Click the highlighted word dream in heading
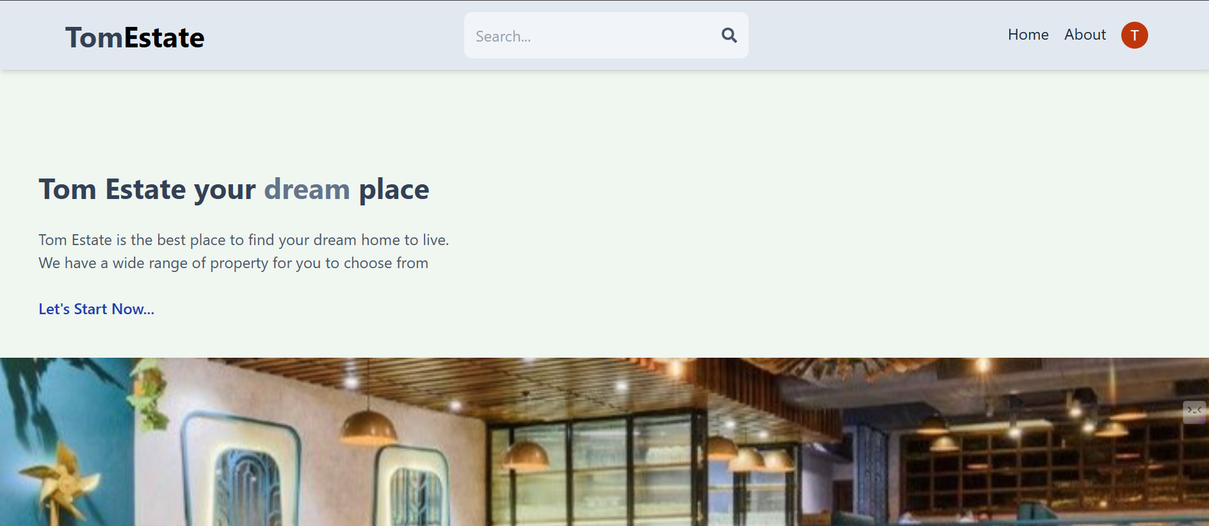Viewport: 1209px width, 526px height. click(307, 189)
